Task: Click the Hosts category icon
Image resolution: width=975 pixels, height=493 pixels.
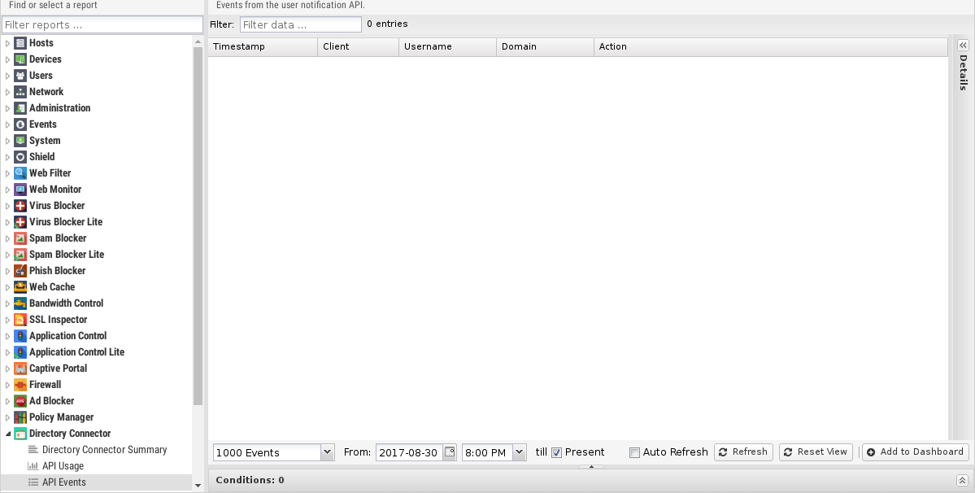Action: [20, 43]
